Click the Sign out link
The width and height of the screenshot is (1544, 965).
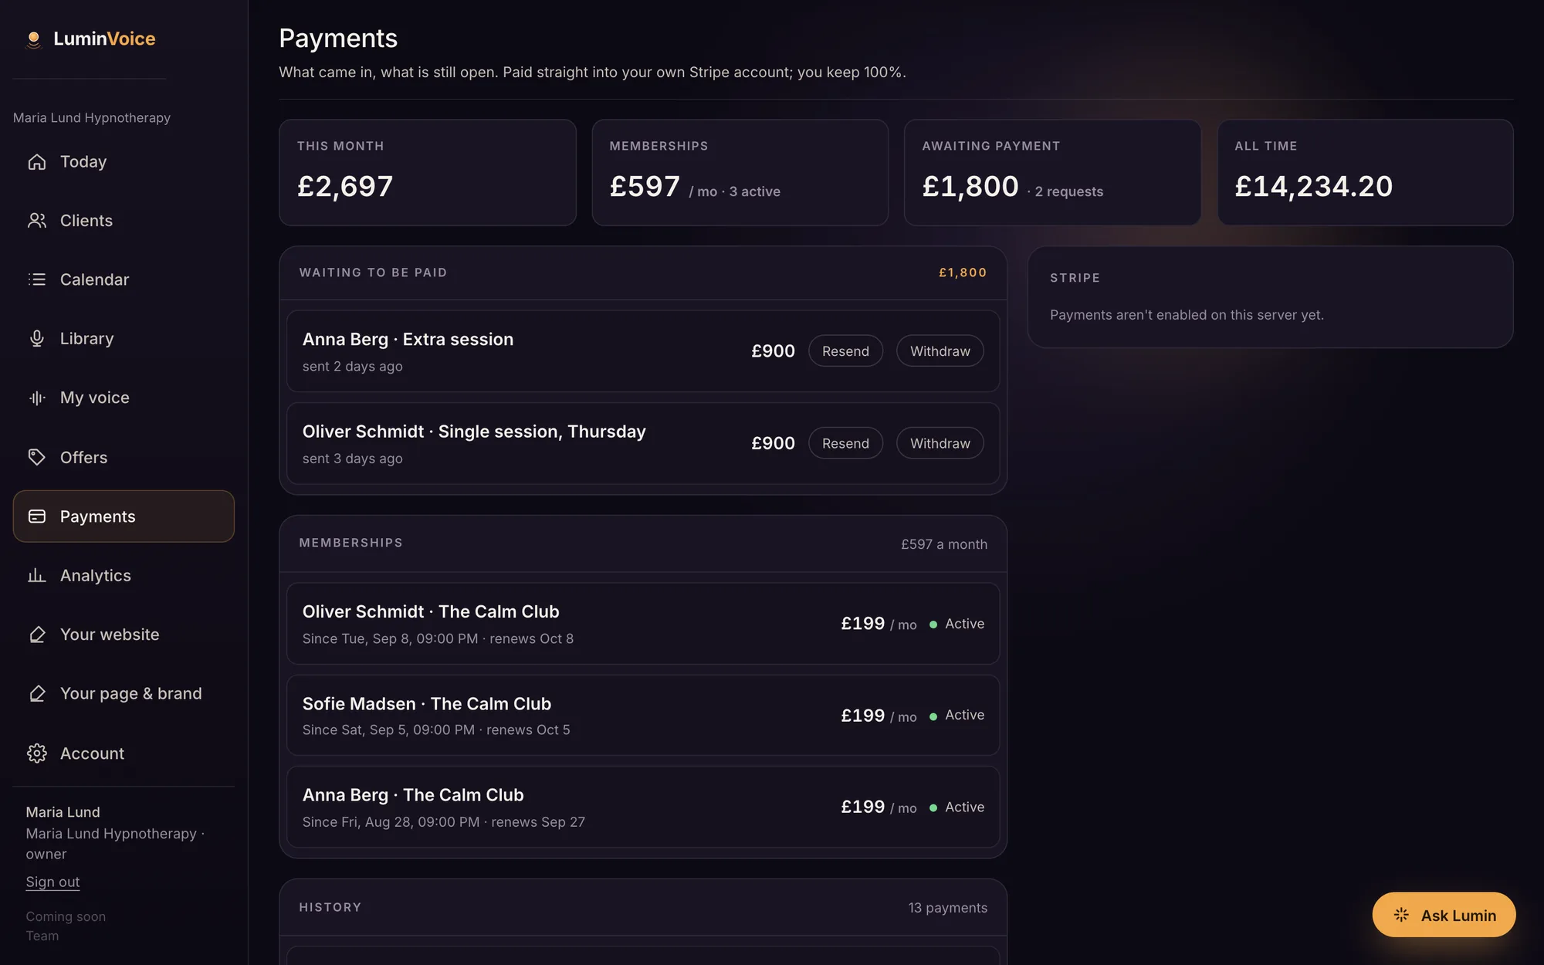(x=52, y=882)
